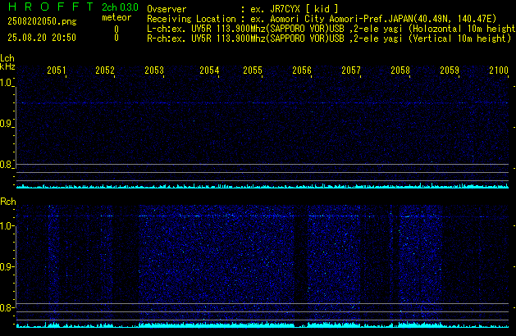
Task: Jump to the 2051 time marker
Action: click(x=57, y=70)
